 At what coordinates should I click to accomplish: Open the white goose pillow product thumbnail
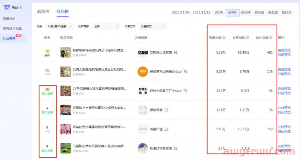point(66,72)
